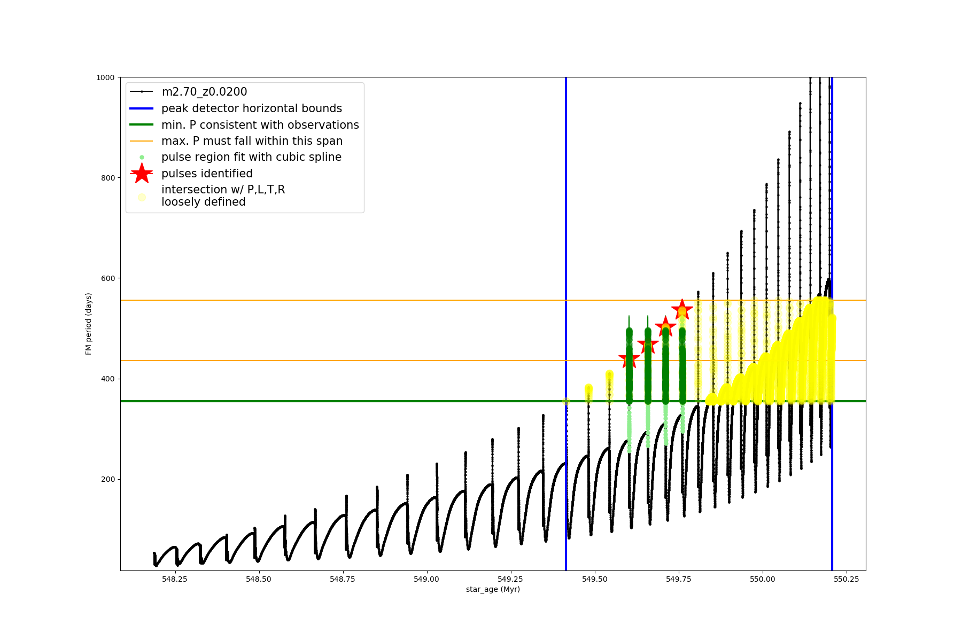Click the 'FM period (days)' y-axis label
Image resolution: width=962 pixels, height=641 pixels.
[x=89, y=324]
